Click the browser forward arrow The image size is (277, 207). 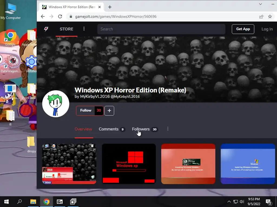(x=51, y=16)
